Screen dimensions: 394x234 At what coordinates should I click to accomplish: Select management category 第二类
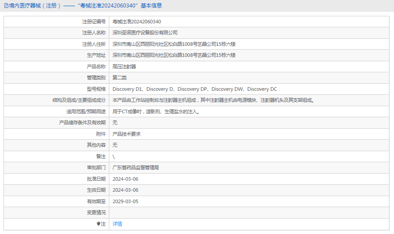(x=119, y=78)
